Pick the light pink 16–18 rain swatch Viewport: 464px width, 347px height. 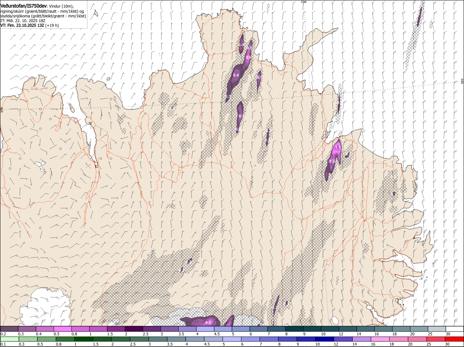click(380, 339)
